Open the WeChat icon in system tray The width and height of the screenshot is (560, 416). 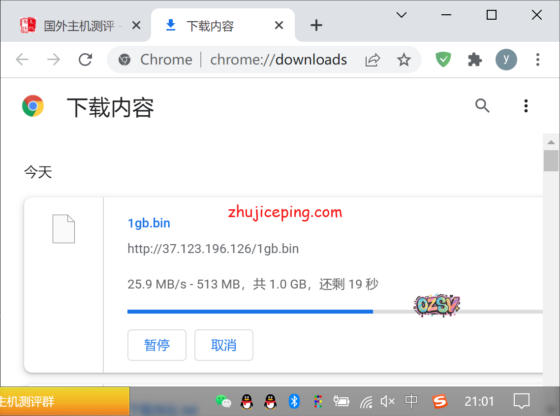[x=223, y=402]
